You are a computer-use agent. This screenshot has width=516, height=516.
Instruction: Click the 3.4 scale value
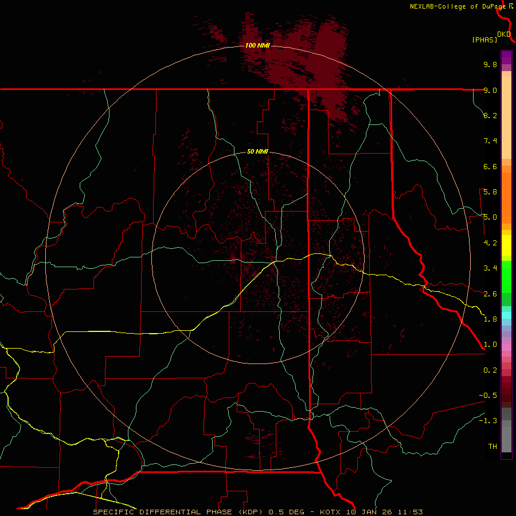pyautogui.click(x=490, y=268)
